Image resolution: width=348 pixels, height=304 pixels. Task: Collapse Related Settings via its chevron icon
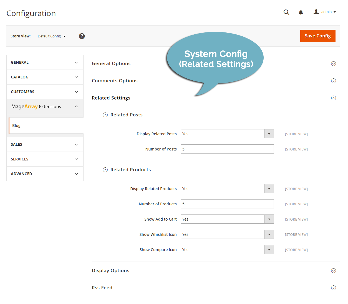click(334, 98)
